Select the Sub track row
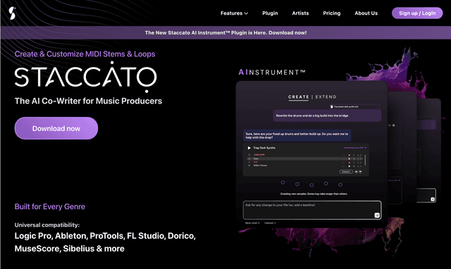Viewport: 451px width, 269px height. click(x=305, y=162)
